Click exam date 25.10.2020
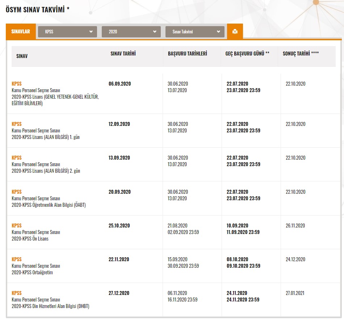The image size is (344, 320). [x=119, y=226]
